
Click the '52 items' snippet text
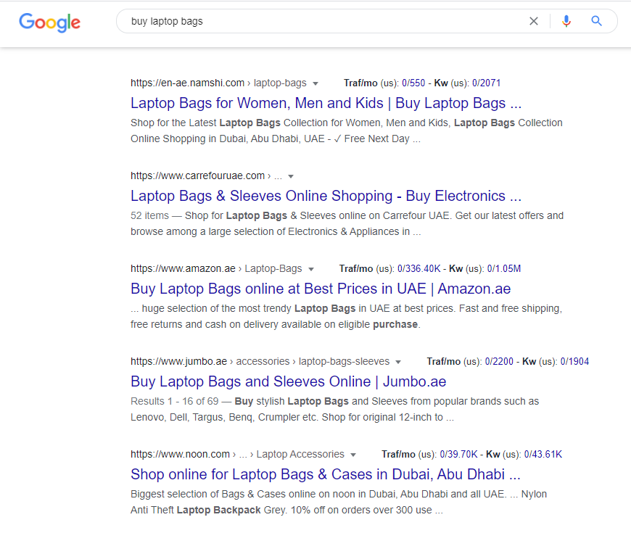pyautogui.click(x=149, y=216)
